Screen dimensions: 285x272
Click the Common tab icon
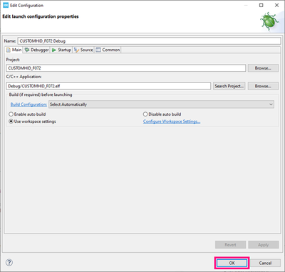pyautogui.click(x=98, y=50)
